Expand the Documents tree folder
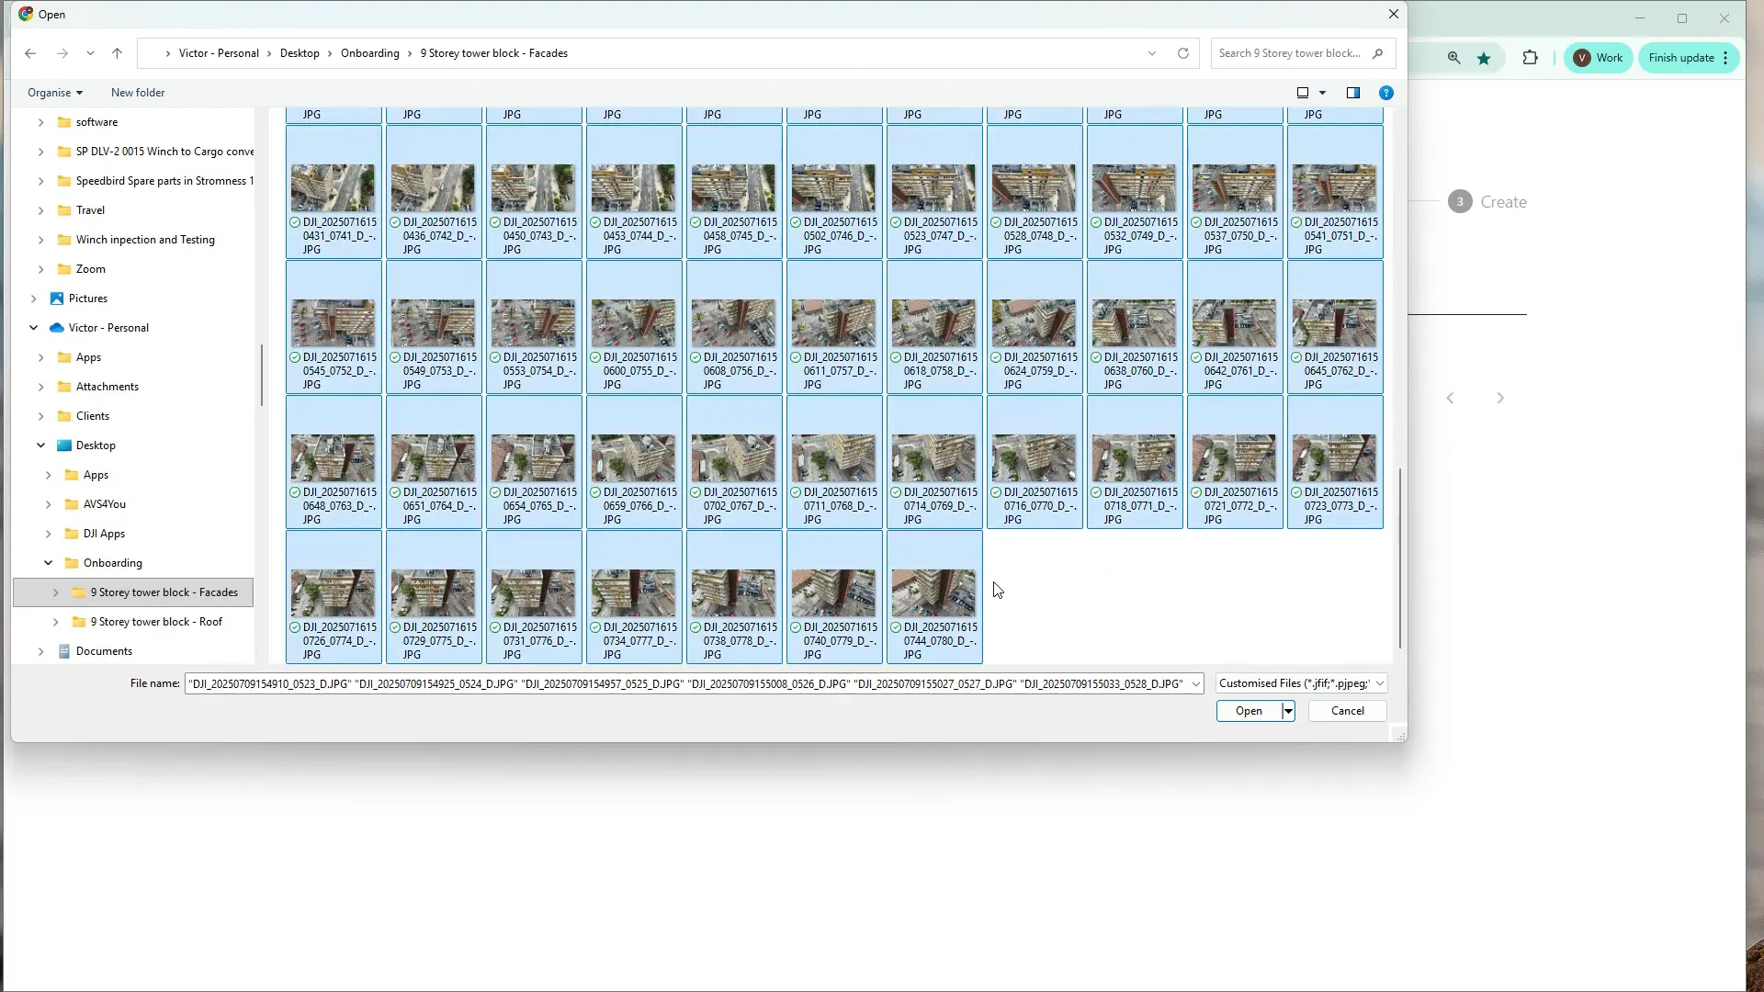Image resolution: width=1764 pixels, height=992 pixels. pyautogui.click(x=40, y=651)
